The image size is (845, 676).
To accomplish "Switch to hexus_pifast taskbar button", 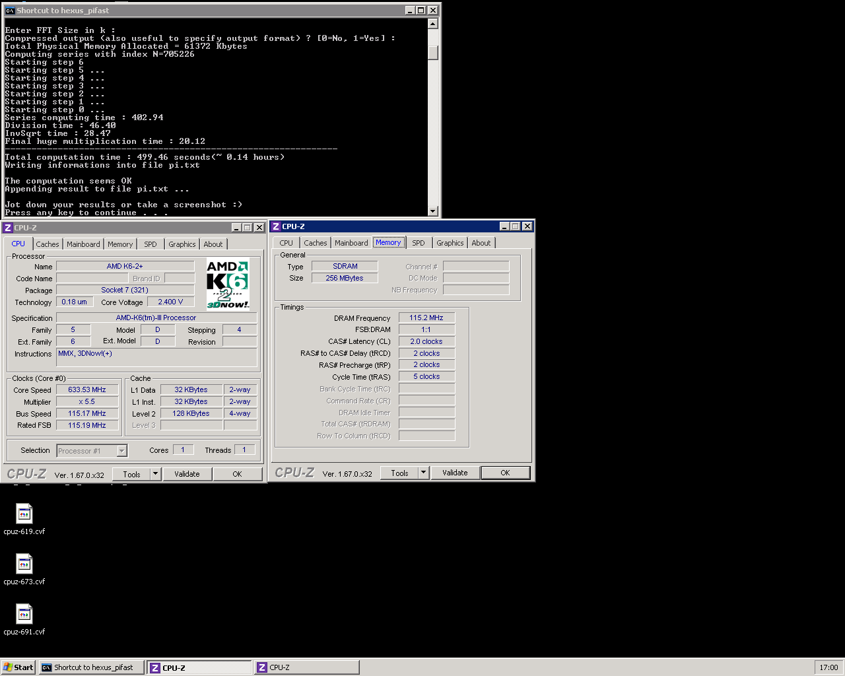I will pos(92,667).
